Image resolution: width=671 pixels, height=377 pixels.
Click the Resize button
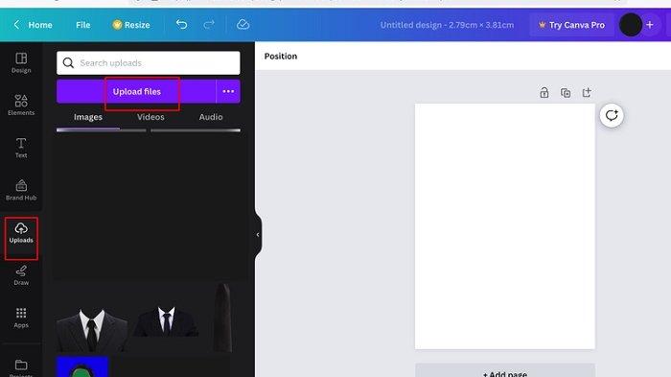[x=131, y=25]
